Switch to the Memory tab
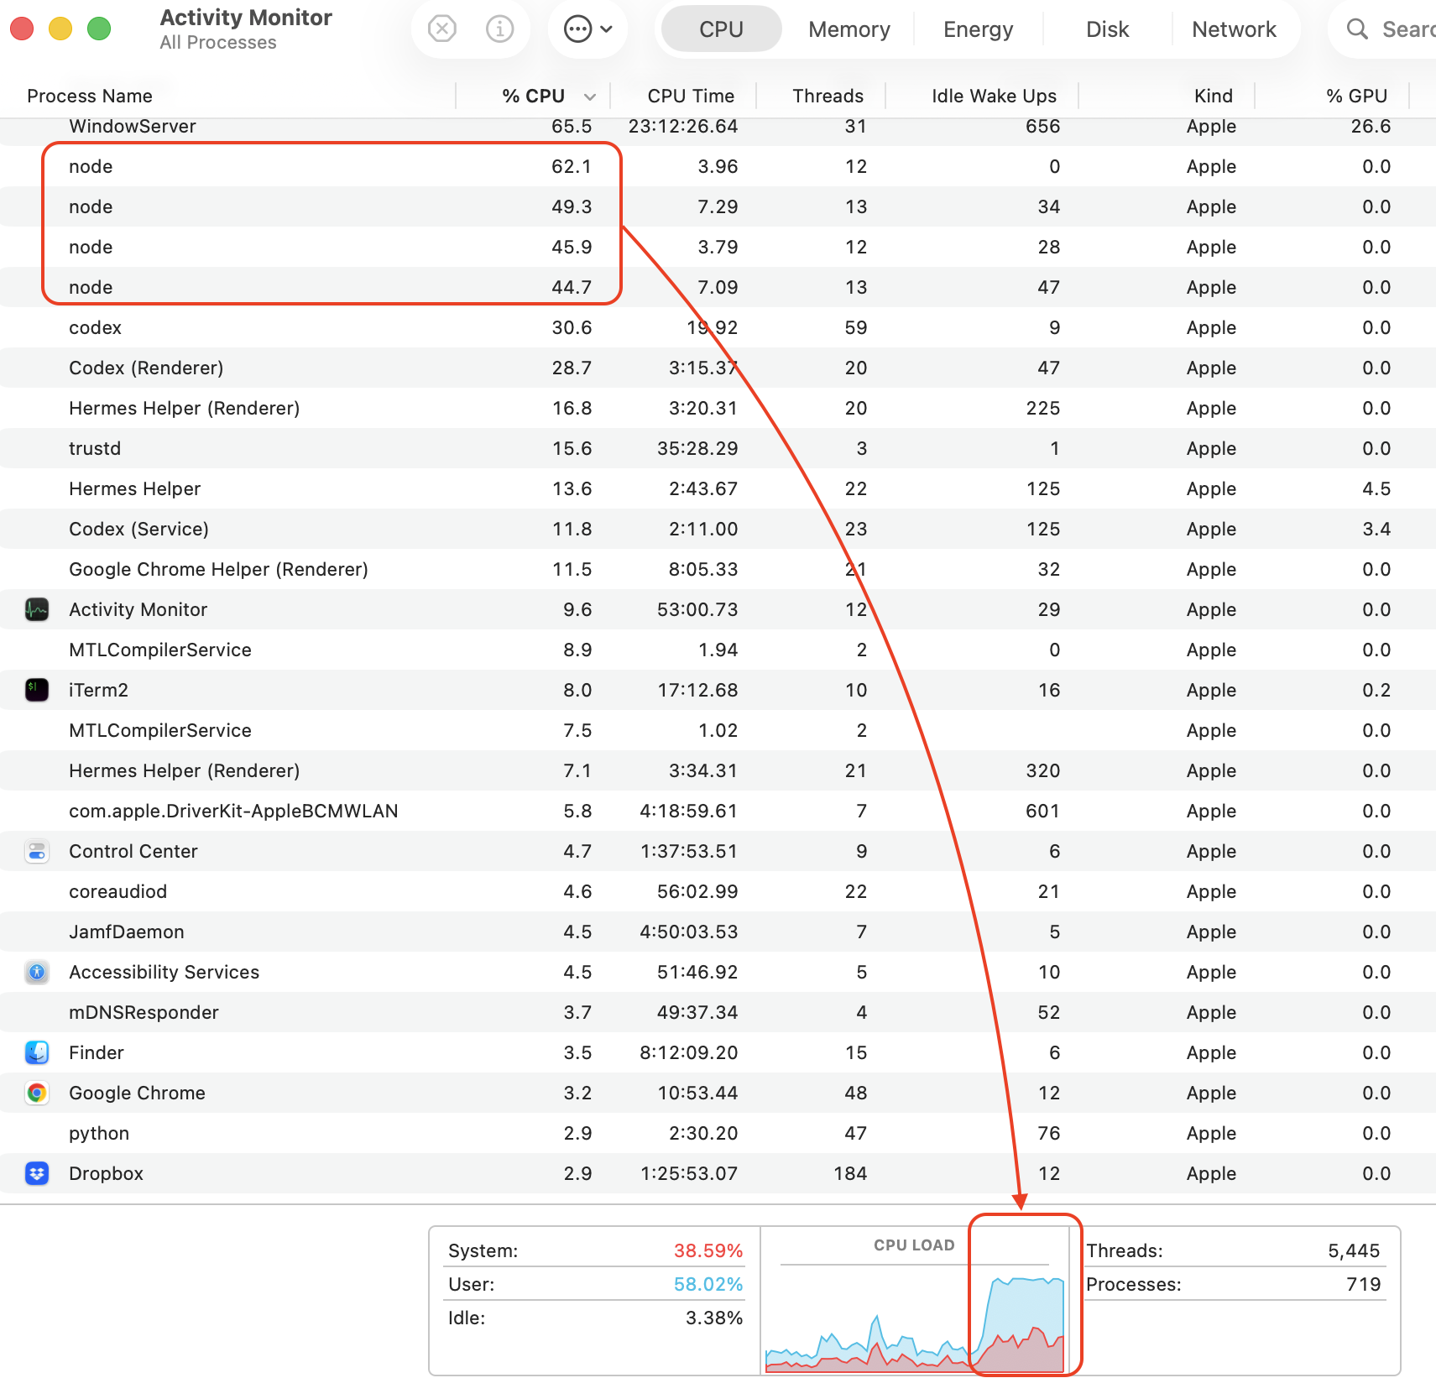 tap(849, 29)
